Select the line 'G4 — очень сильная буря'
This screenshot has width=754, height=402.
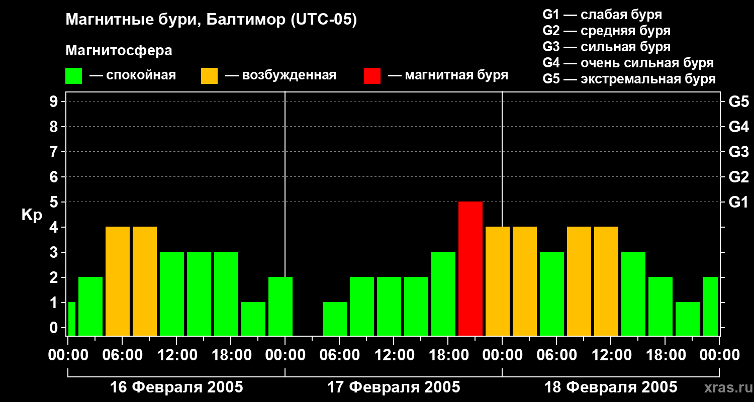[628, 63]
